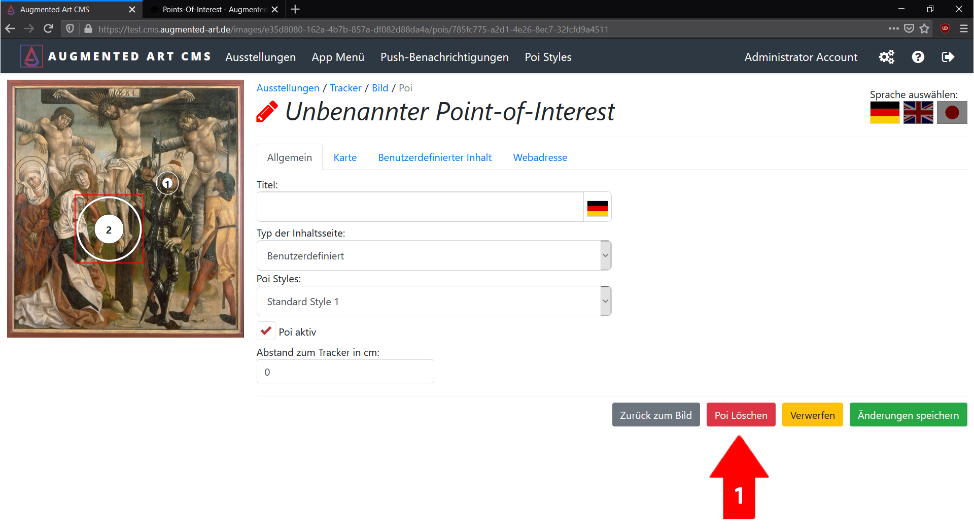Click Ausstellungen breadcrumb link
This screenshot has height=529, width=974.
288,88
